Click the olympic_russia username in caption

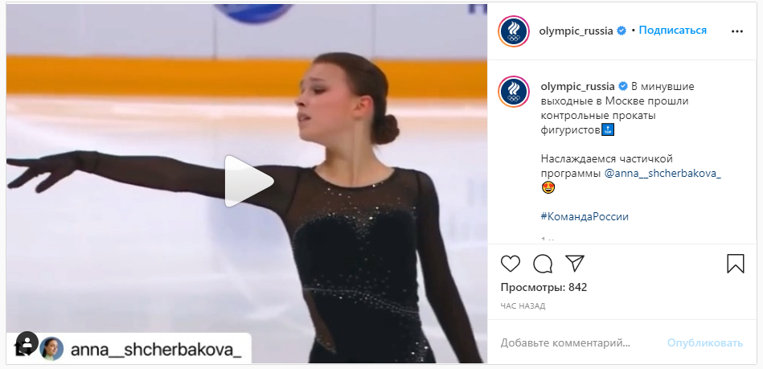(577, 87)
